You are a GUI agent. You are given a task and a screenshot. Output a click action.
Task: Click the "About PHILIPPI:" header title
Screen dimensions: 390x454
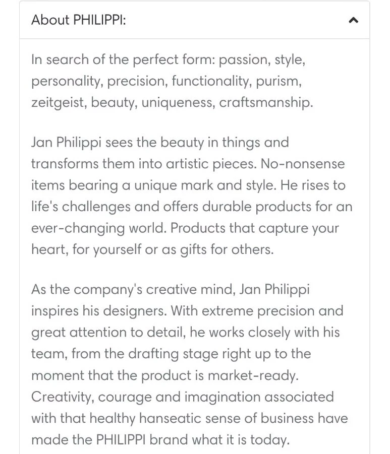point(78,20)
